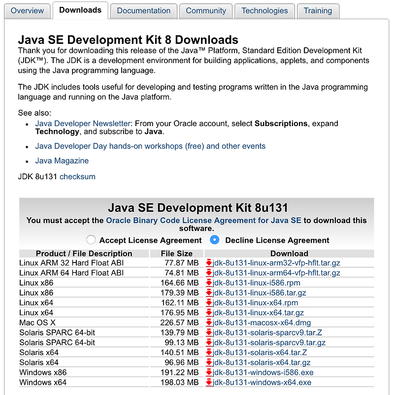Click red download arrow for linux-x64.tar.gz

209,313
